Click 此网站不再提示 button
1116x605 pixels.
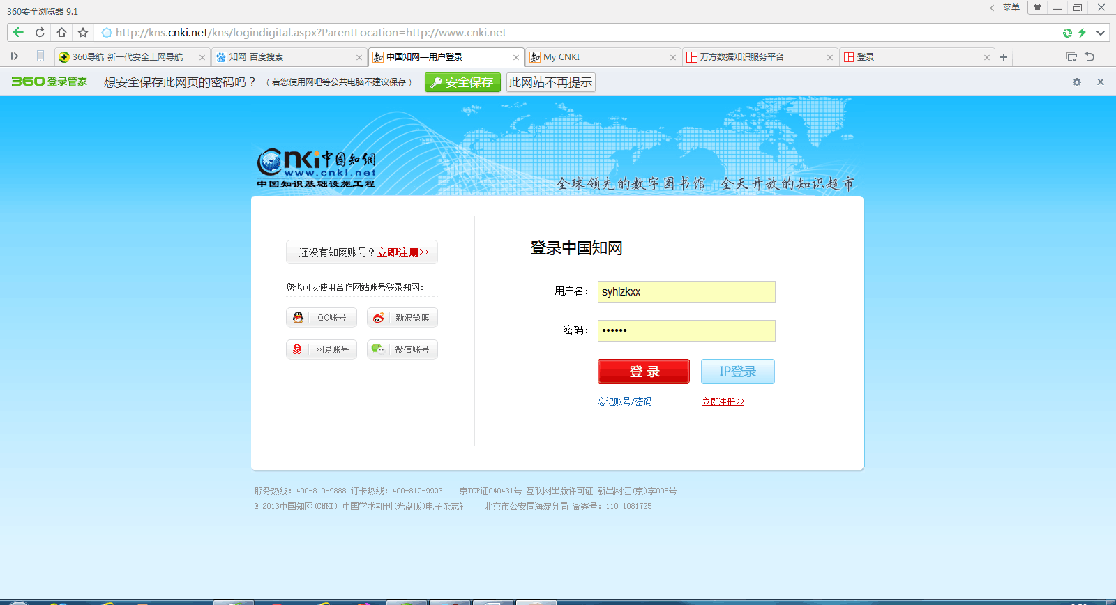[x=550, y=82]
